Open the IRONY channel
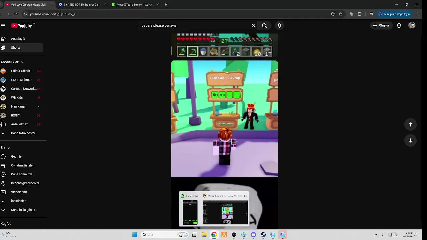Image resolution: width=427 pixels, height=240 pixels. [21, 115]
